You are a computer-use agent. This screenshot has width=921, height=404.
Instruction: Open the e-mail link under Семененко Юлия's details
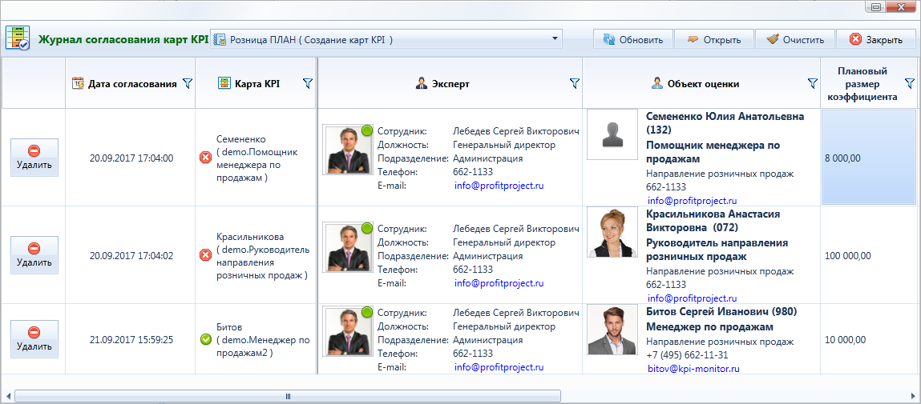pyautogui.click(x=692, y=201)
